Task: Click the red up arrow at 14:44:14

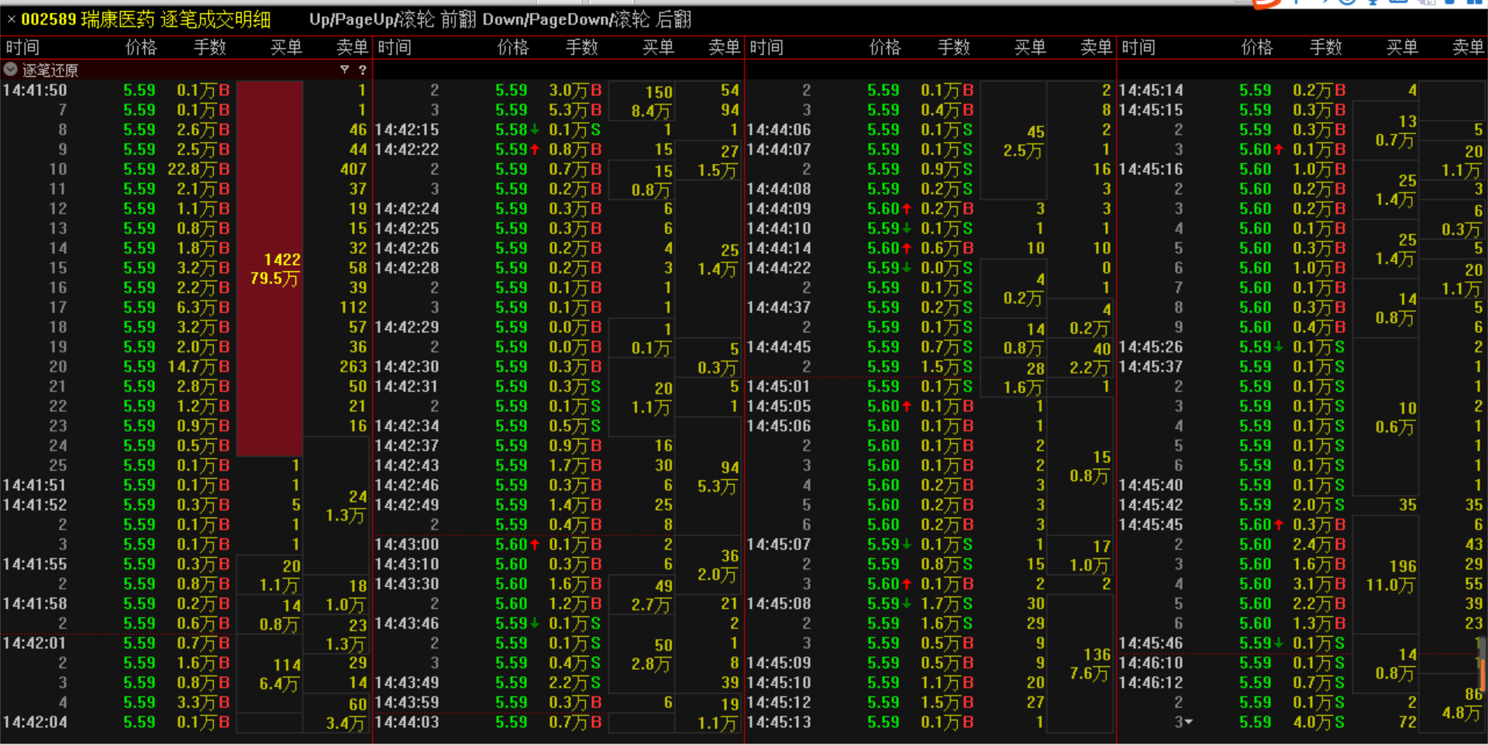Action: [x=907, y=249]
